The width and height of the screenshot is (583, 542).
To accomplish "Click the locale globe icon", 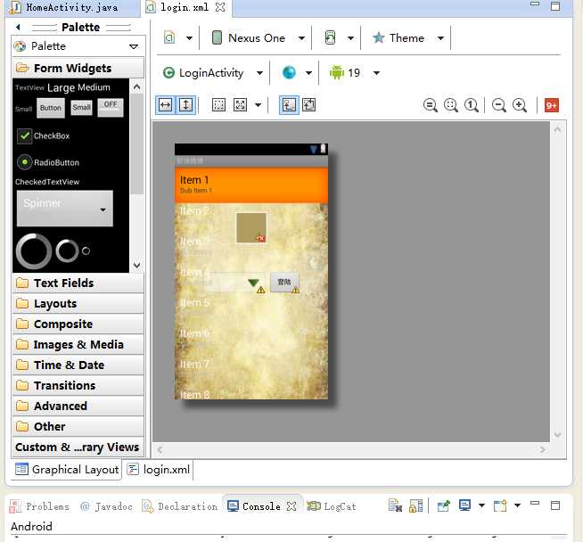I will click(289, 72).
